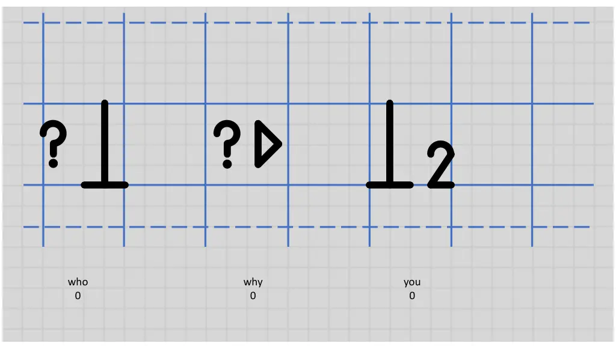
Task: Select the triangle symbol in "why"
Action: coord(268,144)
